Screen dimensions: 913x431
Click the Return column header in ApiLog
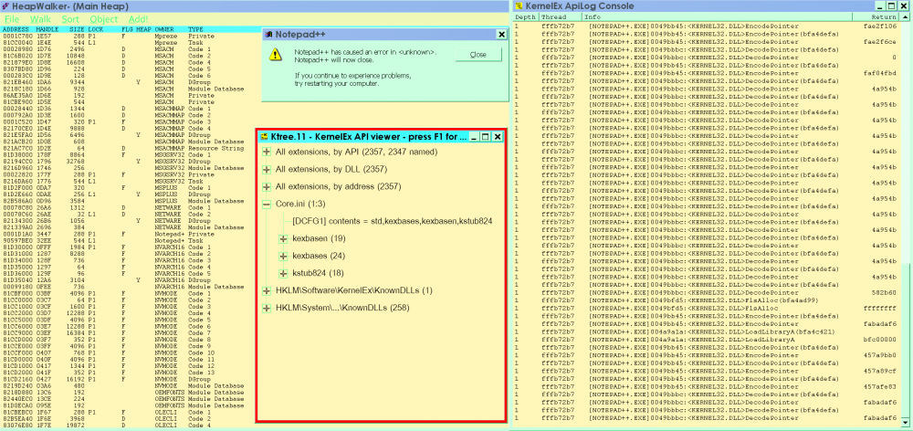click(x=883, y=16)
